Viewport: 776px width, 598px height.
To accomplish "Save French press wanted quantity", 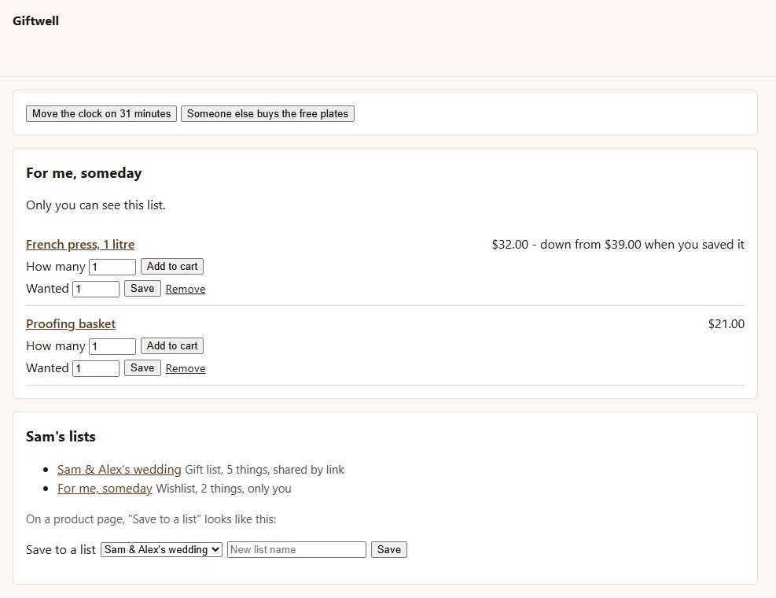I will 142,288.
